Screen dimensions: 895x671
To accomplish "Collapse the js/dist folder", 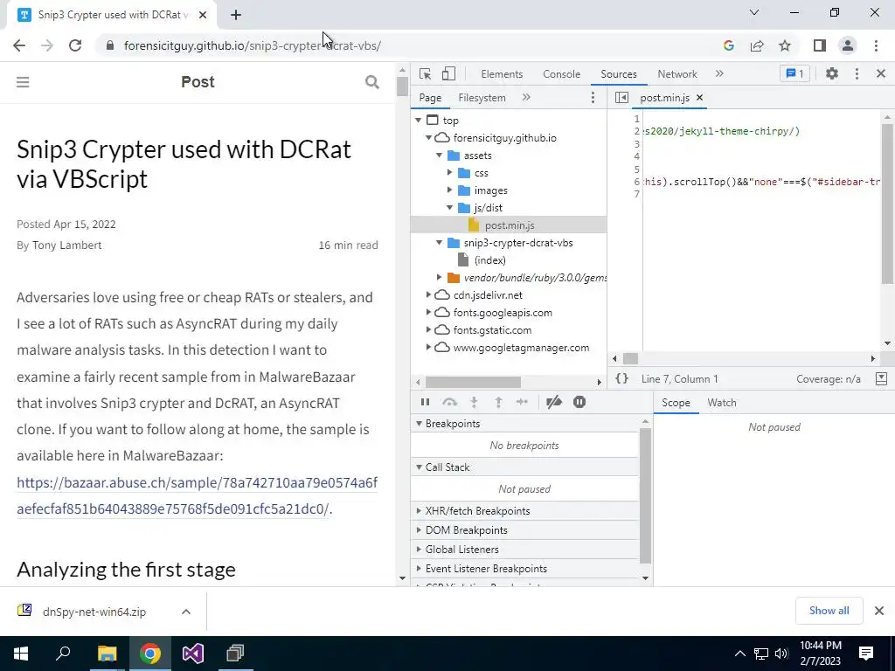I will coord(450,208).
